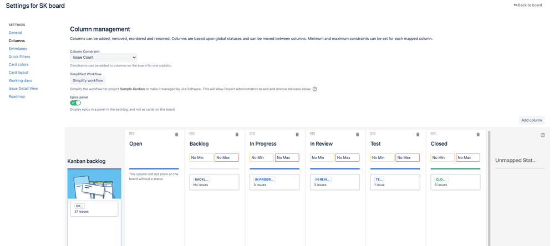This screenshot has height=246, width=554.
Task: Select the Backlog status card with No issues
Action: tap(215, 182)
